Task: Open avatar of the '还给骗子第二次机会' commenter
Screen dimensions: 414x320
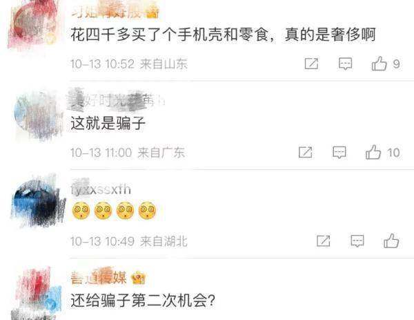Action: 38,294
